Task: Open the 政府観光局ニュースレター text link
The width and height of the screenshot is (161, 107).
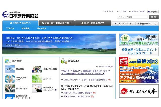Action: (49, 89)
